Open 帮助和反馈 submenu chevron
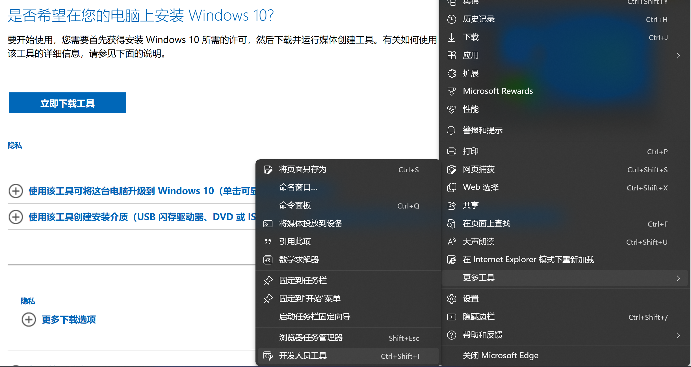This screenshot has width=691, height=367. (678, 335)
